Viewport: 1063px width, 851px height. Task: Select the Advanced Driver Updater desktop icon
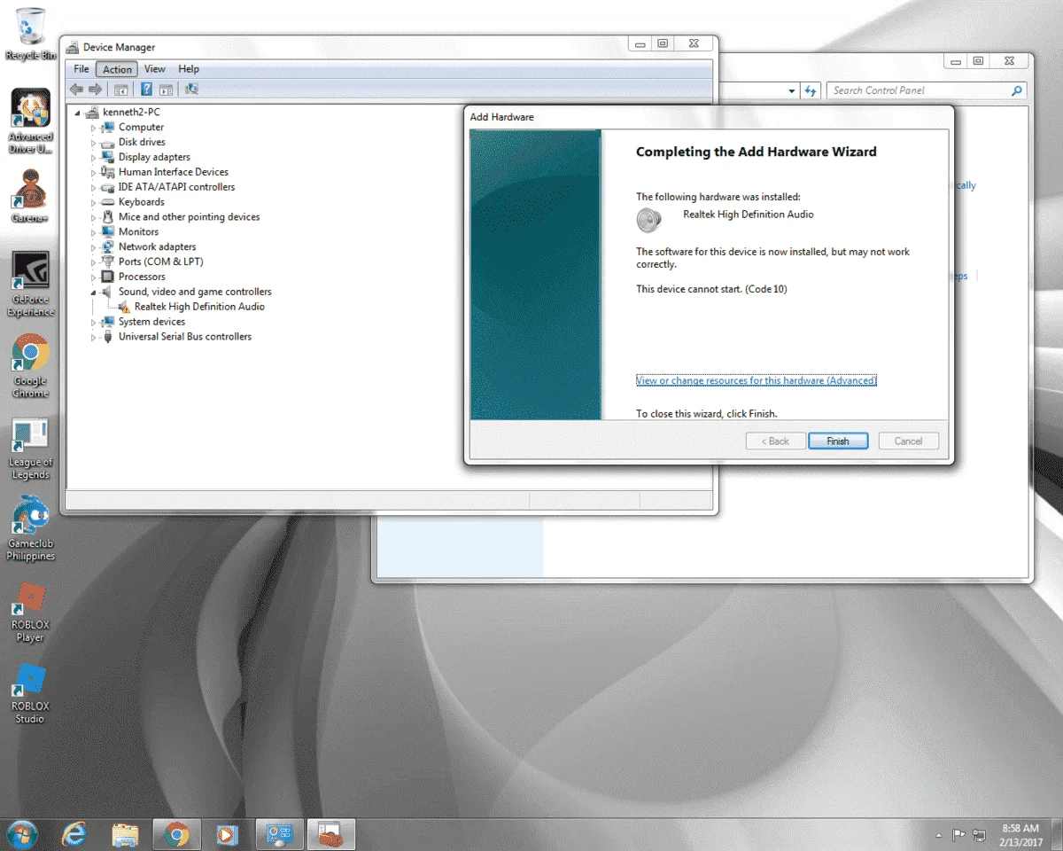click(x=30, y=121)
